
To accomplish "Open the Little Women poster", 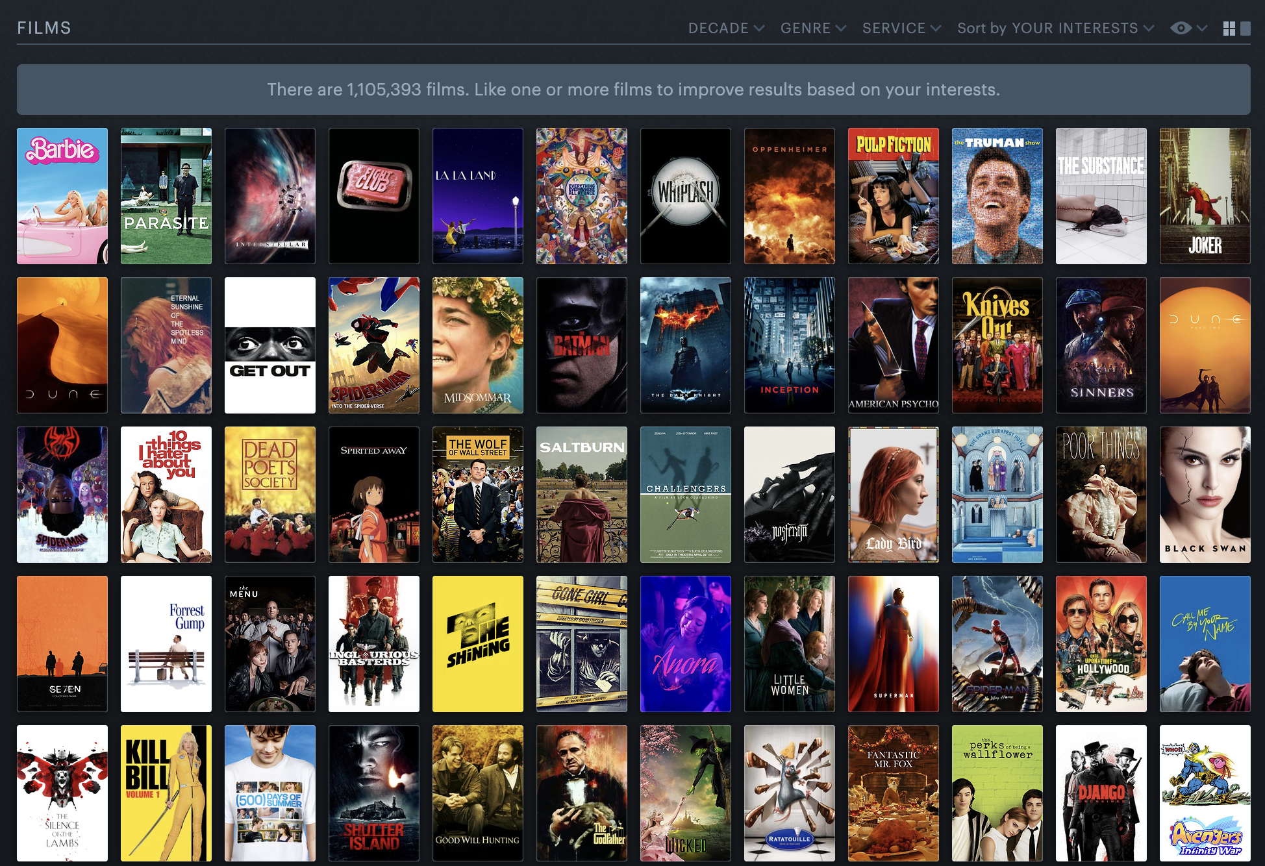I will (x=790, y=644).
